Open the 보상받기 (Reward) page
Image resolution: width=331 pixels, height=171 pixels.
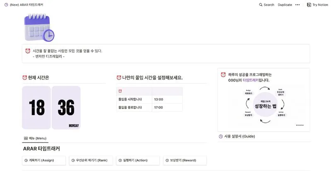pyautogui.click(x=185, y=160)
